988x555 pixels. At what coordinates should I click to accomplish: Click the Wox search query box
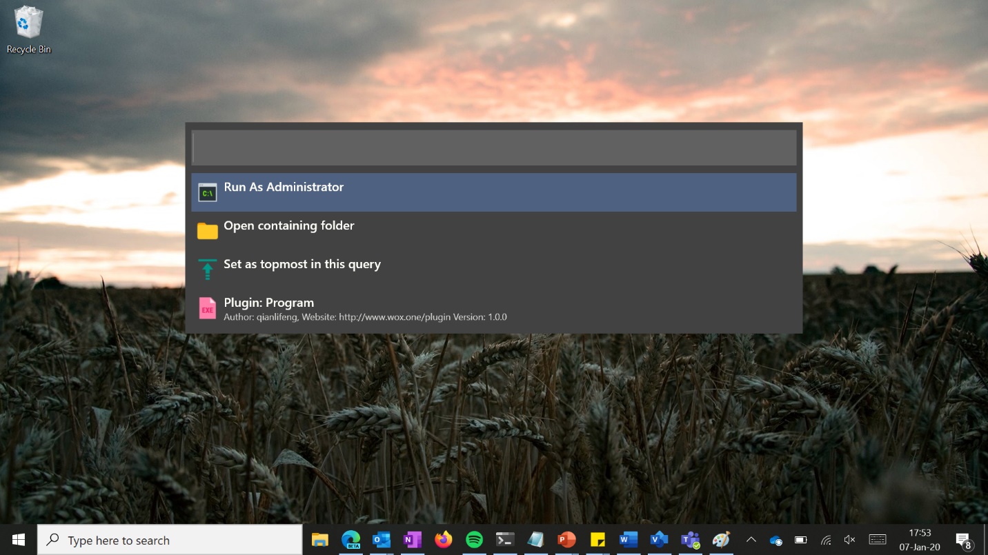pyautogui.click(x=494, y=147)
